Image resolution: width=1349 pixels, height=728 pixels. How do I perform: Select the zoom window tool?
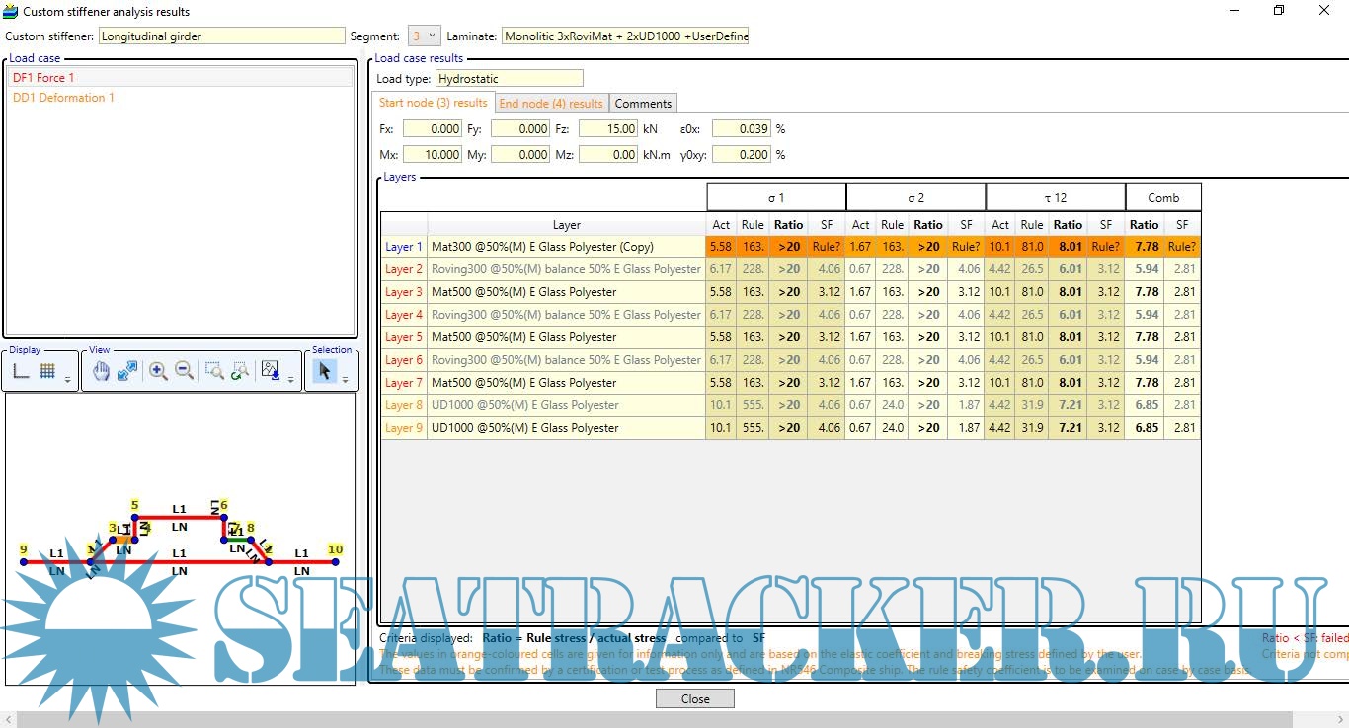[213, 371]
